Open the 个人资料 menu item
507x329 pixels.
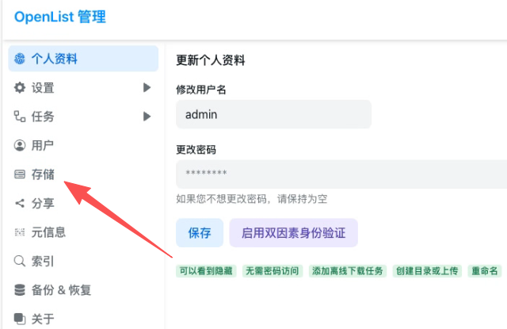pyautogui.click(x=83, y=59)
